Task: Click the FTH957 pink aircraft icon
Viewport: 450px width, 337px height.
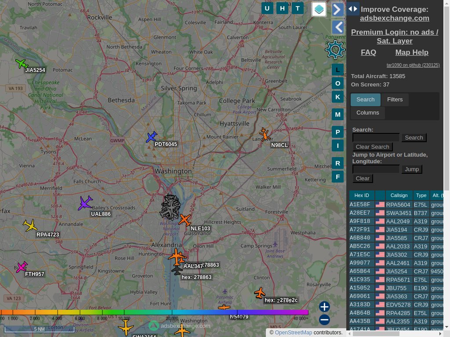Action: pos(22,267)
